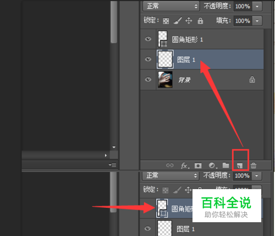Open 不透明度 arrow in panel with 圆角矩形 highlighted
Viewport: 275px width, 236px height.
[257, 176]
